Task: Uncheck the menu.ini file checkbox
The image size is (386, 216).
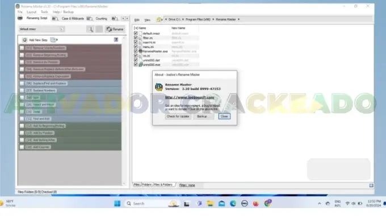Action: coord(136,46)
